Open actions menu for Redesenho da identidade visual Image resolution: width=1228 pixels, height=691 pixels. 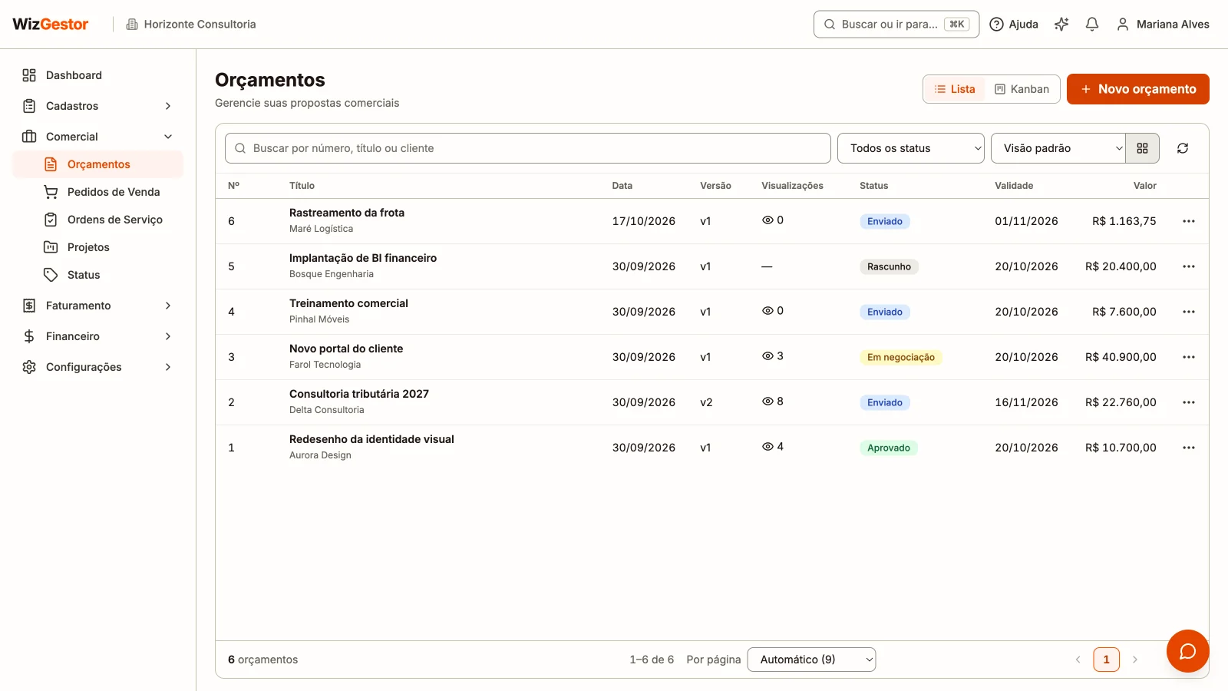[1189, 448]
